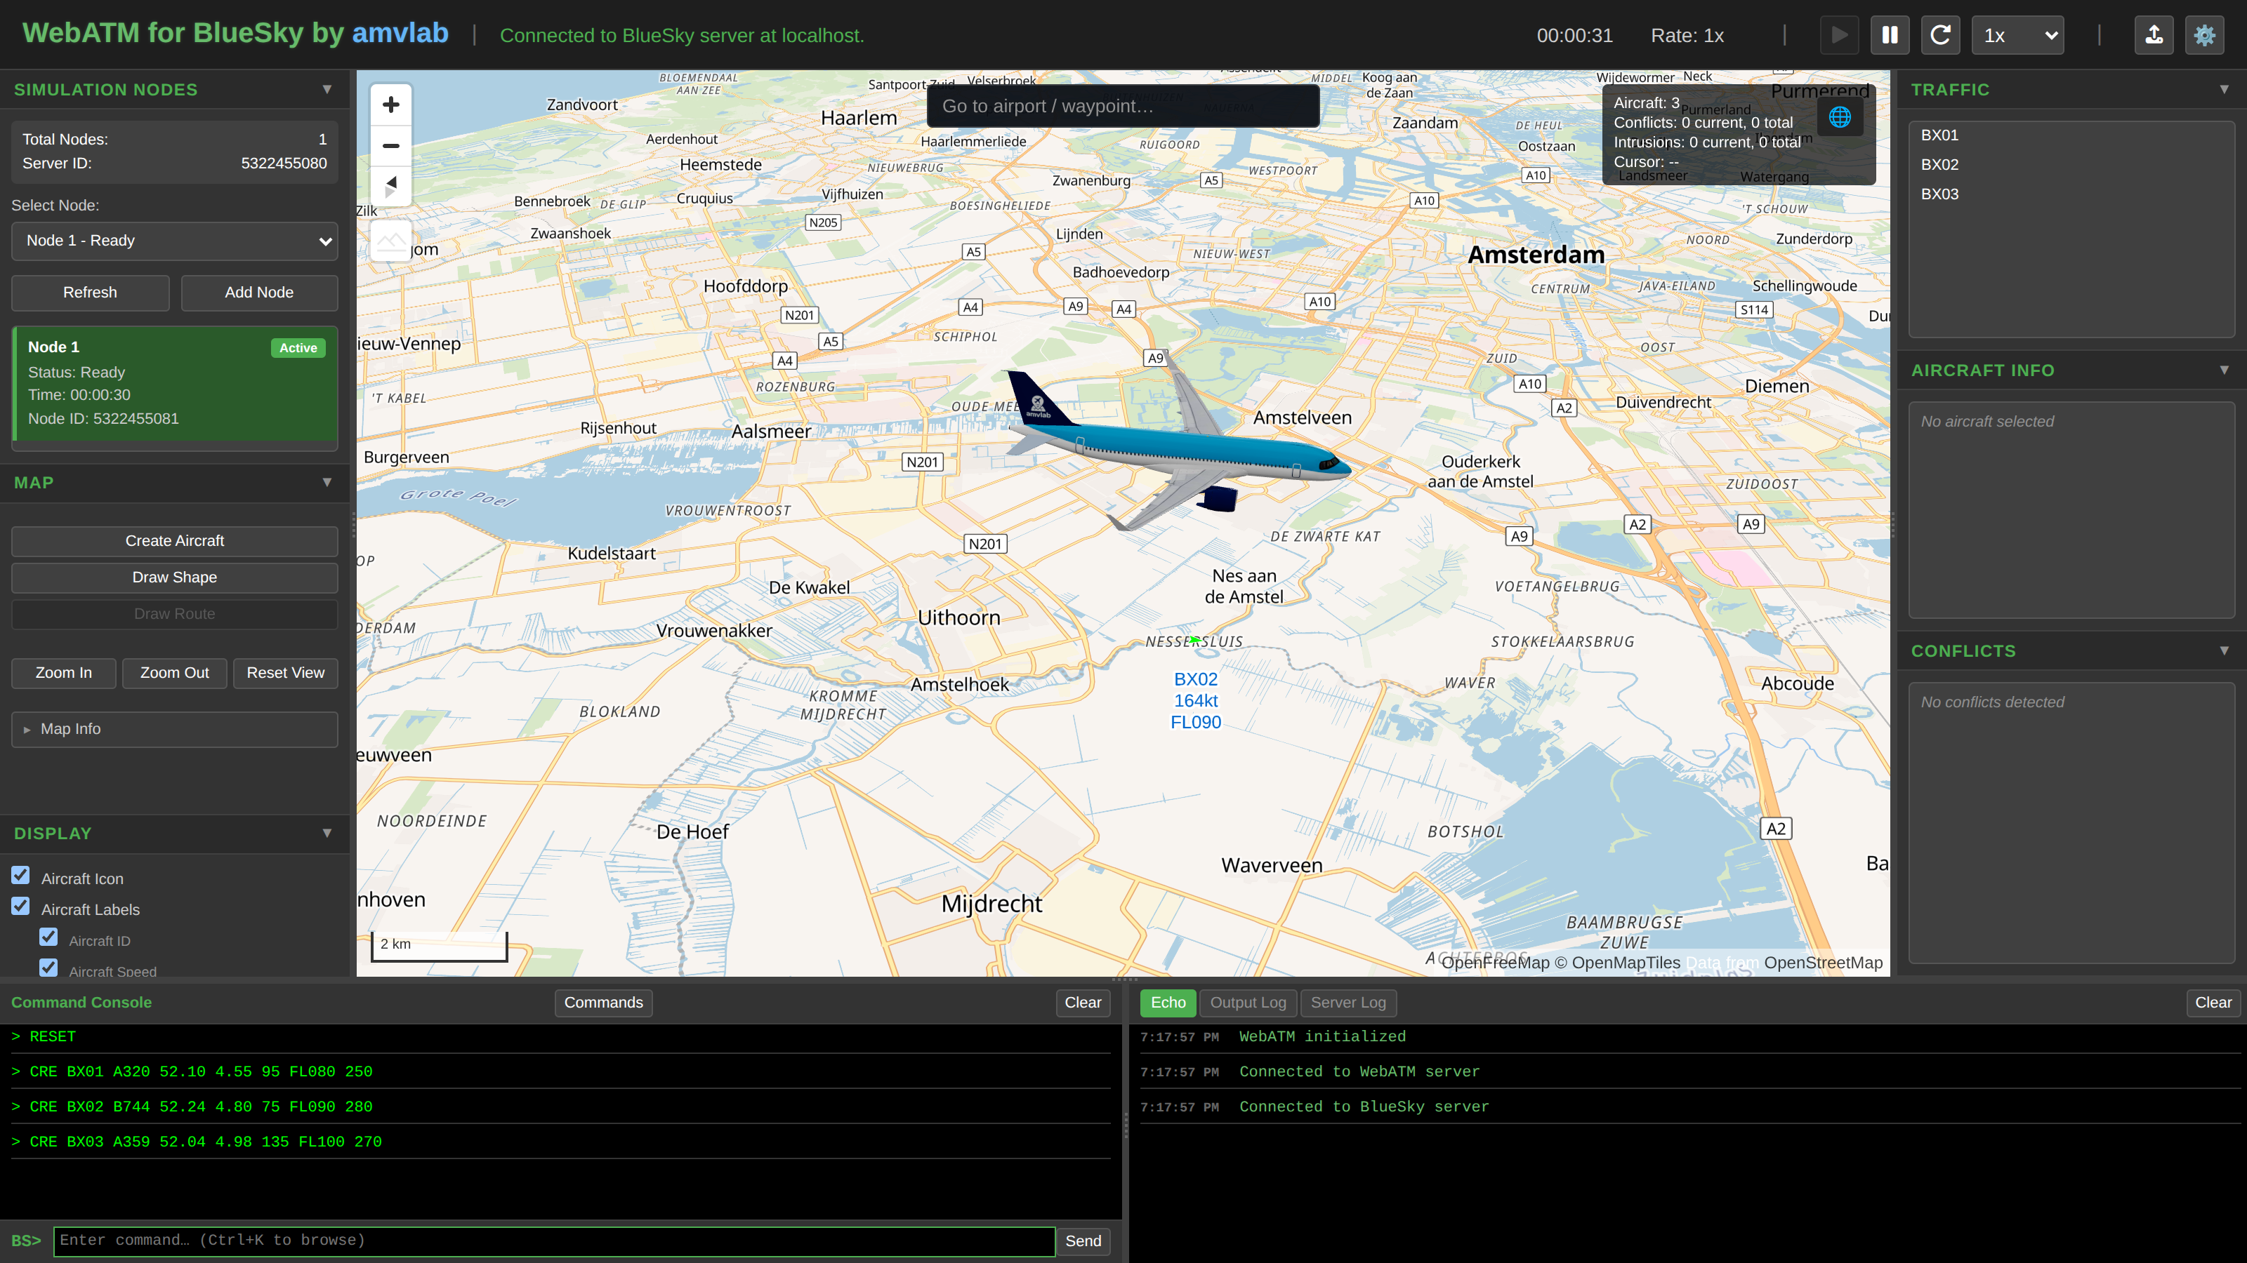This screenshot has height=1263, width=2247.
Task: Click the Active status badge on Node 1
Action: (298, 348)
